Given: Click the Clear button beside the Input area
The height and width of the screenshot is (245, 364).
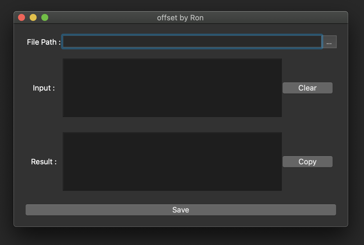Looking at the screenshot, I should (307, 88).
